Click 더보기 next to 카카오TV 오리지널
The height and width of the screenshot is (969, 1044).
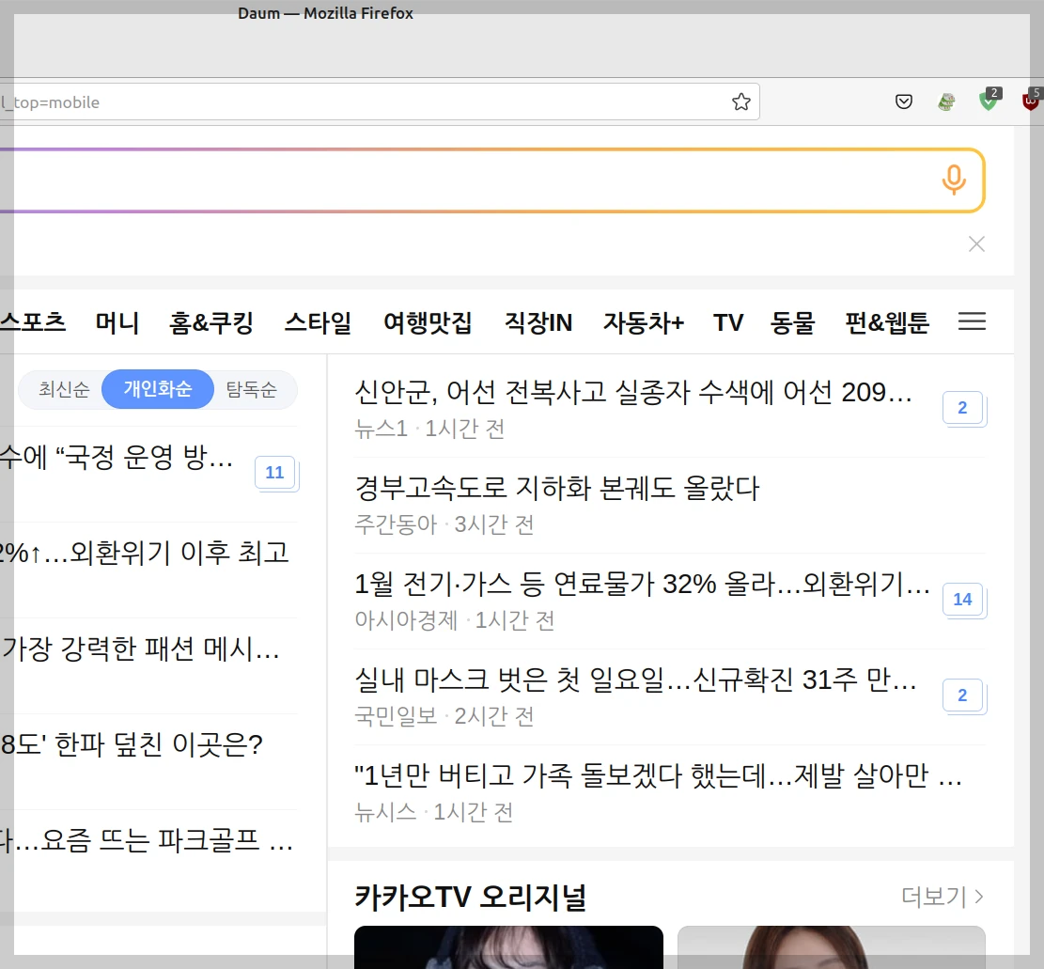tap(943, 897)
